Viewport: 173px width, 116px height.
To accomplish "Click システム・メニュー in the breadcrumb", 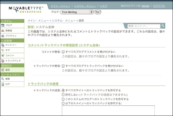I will point(64,21).
